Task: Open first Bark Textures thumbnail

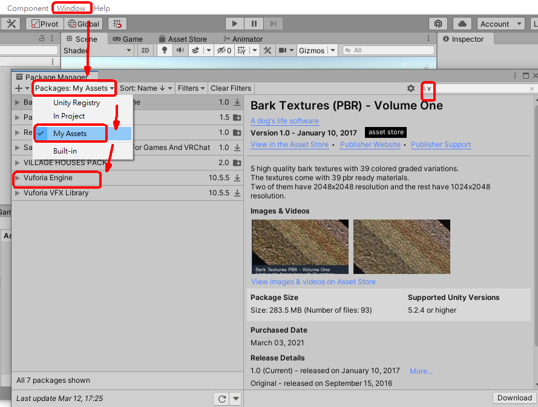Action: click(x=300, y=247)
